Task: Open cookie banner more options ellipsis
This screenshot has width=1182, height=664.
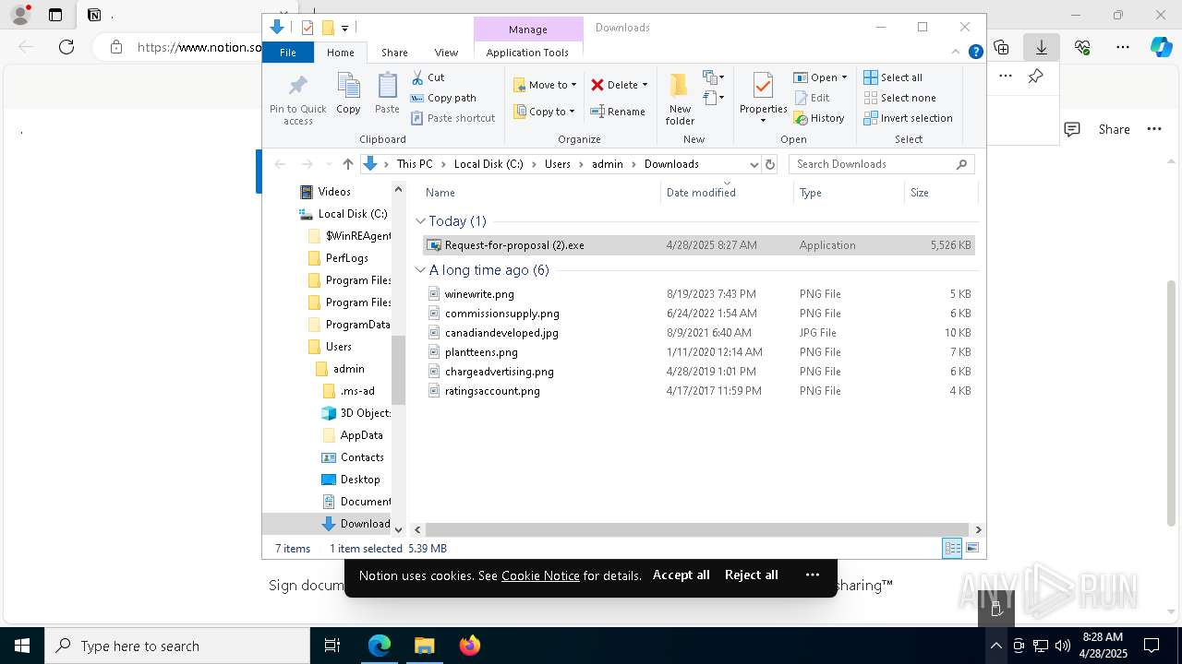Action: click(813, 575)
